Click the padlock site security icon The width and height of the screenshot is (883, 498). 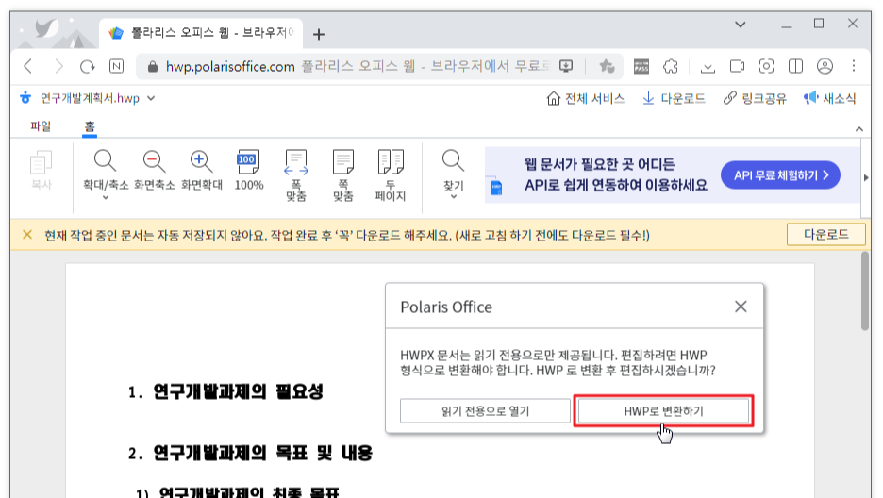click(152, 67)
